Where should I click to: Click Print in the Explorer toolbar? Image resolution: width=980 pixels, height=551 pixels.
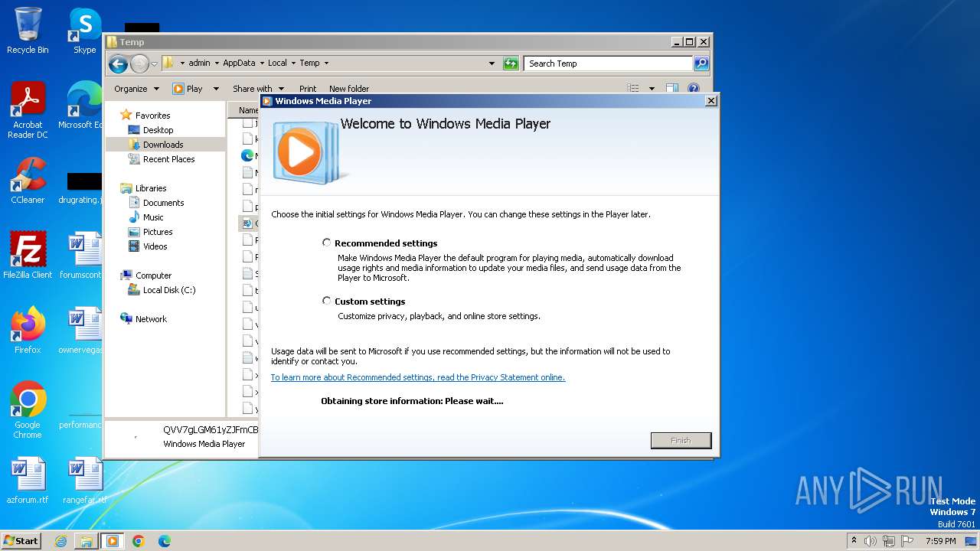[308, 89]
